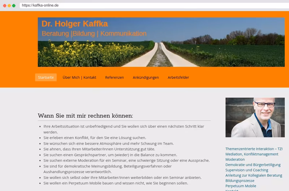Follow the Bildungsprozesse sidebar link

pos(240,181)
